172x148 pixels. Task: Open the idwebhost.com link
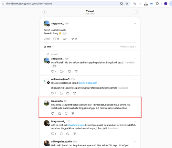click(76, 125)
